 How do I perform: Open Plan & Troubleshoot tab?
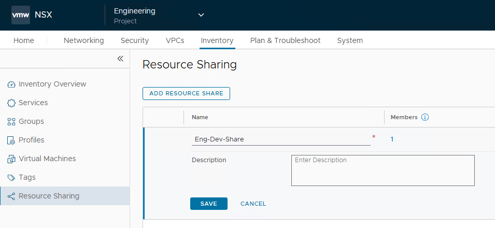pos(285,40)
